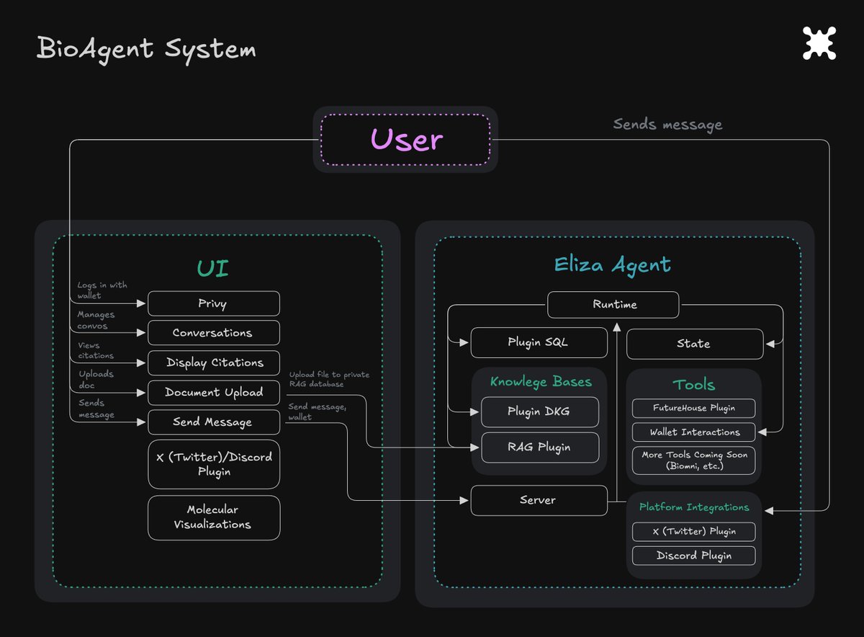Click the FutureHouse Plugin entry
This screenshot has width=864, height=637.
(x=693, y=408)
